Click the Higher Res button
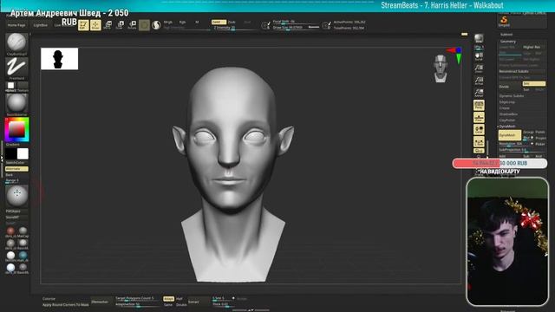Viewport: 555px width, 312px height. tap(534, 47)
